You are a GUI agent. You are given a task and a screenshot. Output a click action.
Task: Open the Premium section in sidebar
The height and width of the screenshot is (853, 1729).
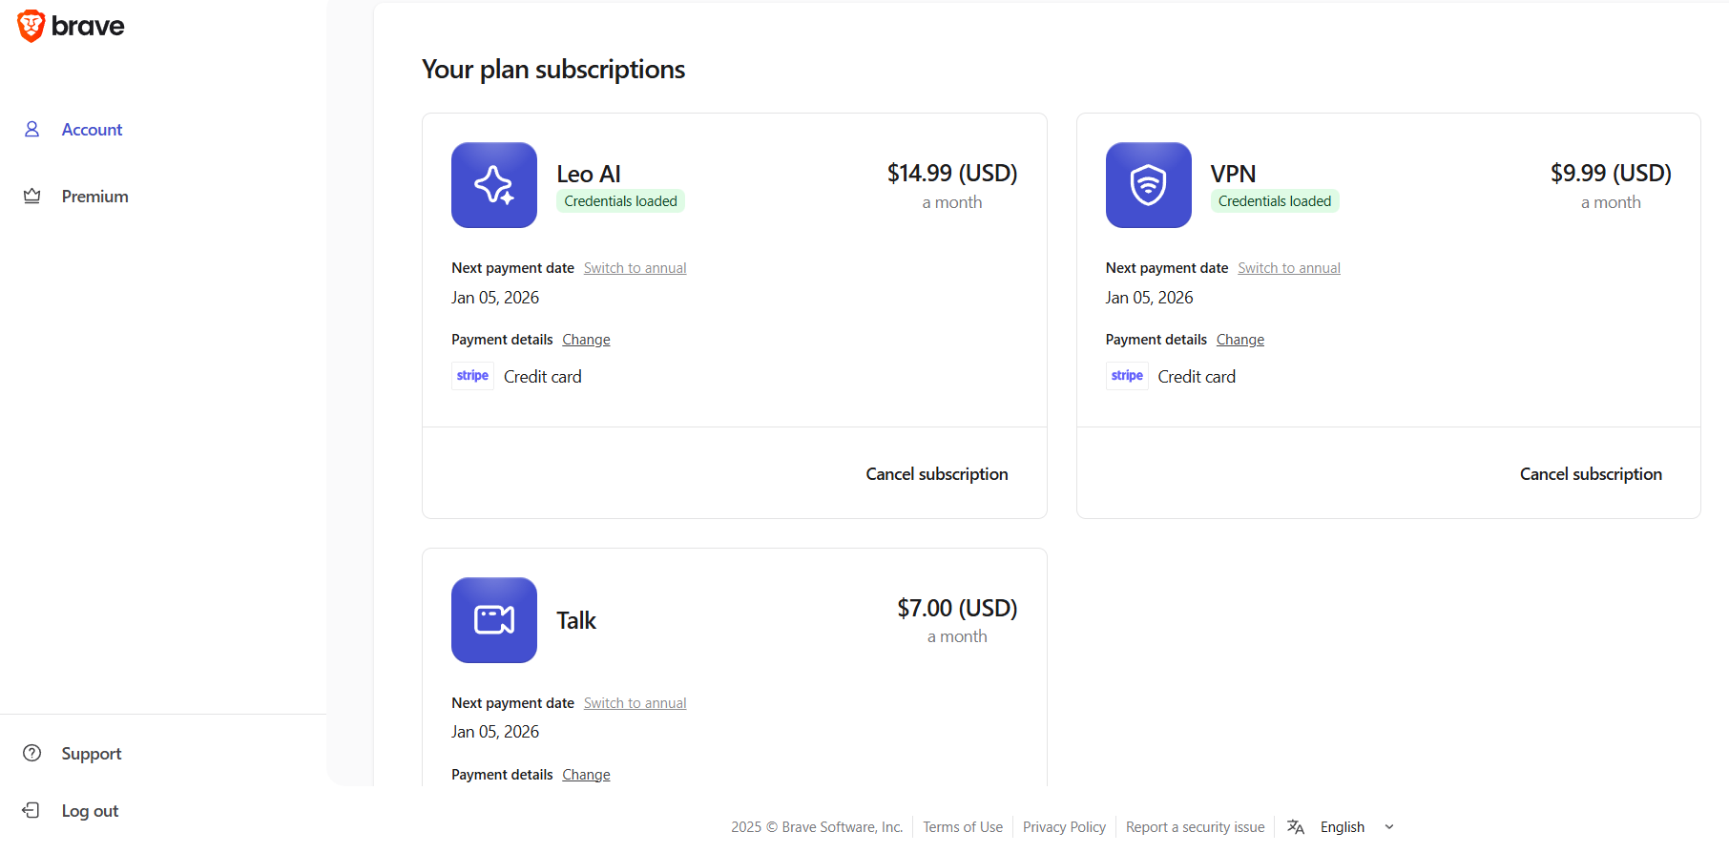(94, 197)
